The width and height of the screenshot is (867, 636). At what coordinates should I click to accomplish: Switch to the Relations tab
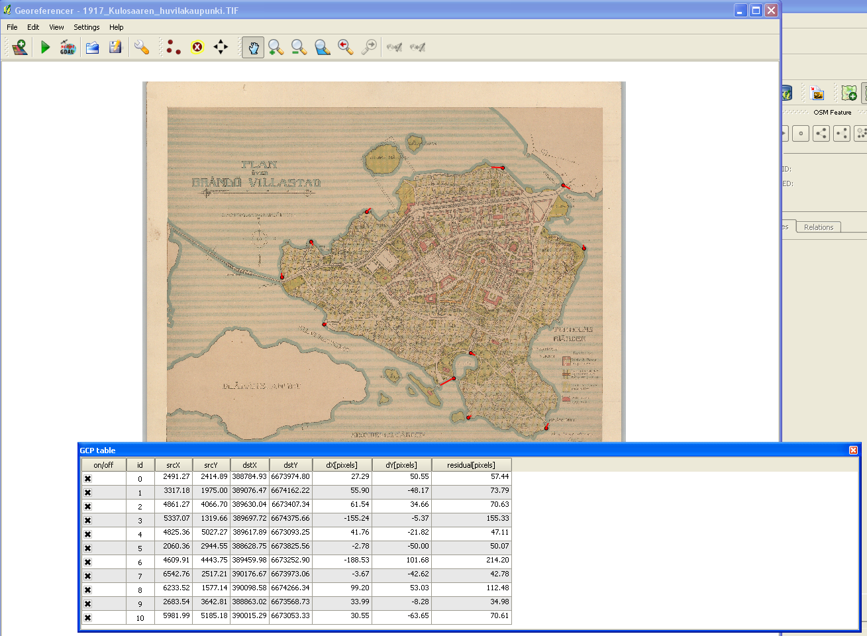[x=818, y=227]
